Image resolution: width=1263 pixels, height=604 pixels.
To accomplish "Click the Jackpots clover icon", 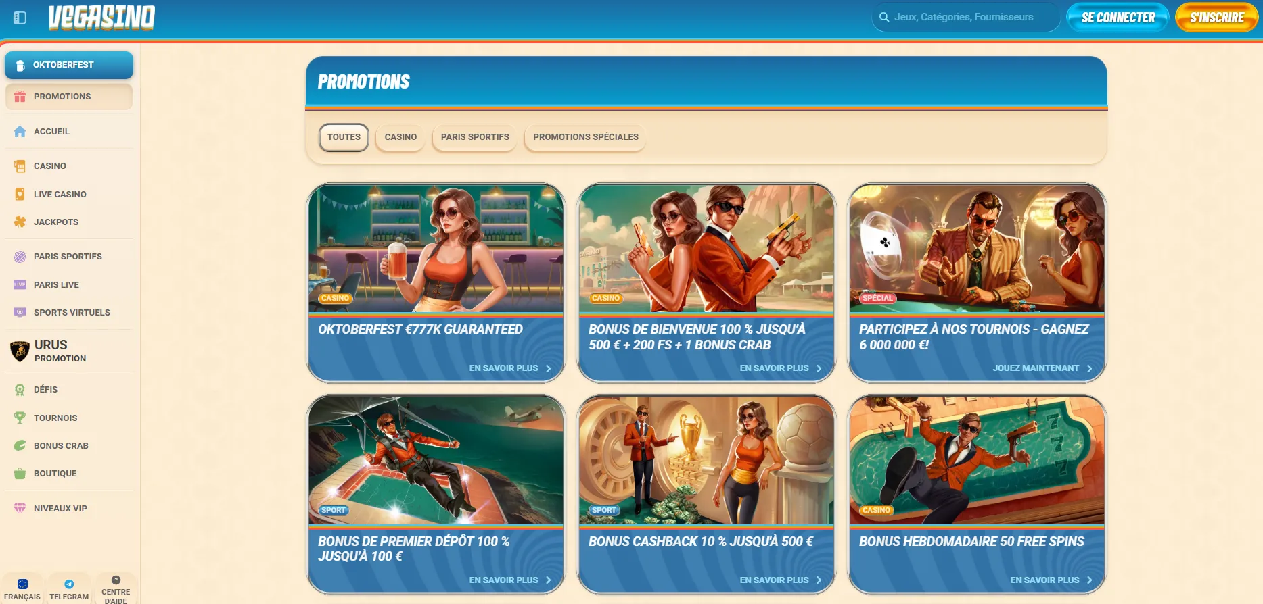I will pos(20,222).
